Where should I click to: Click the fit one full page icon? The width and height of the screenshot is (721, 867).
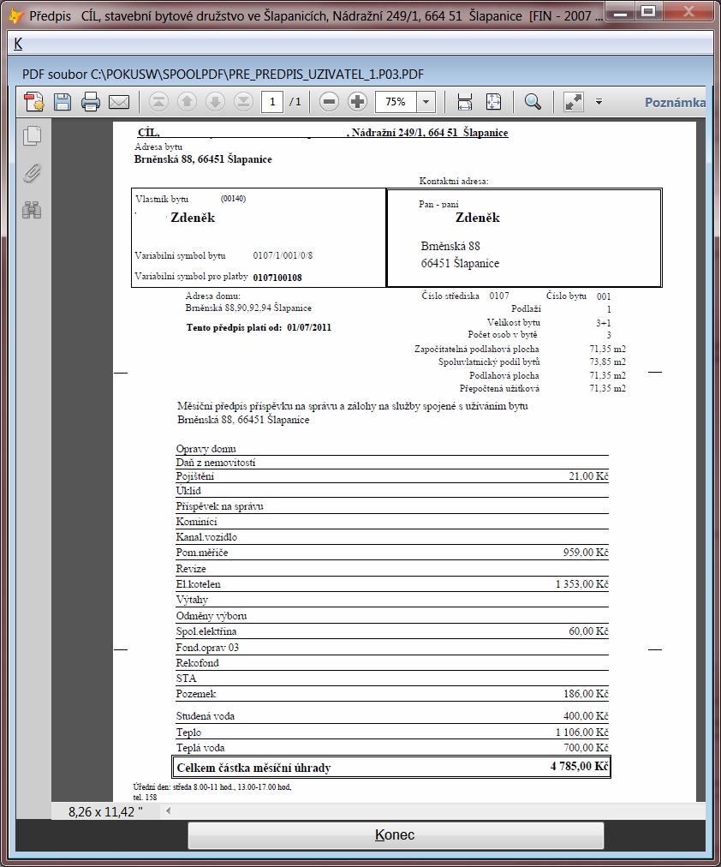(493, 102)
